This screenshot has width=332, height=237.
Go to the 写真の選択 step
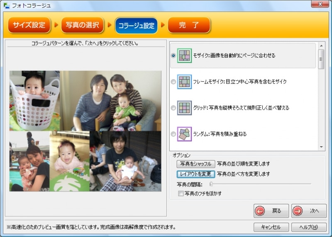[x=82, y=25]
